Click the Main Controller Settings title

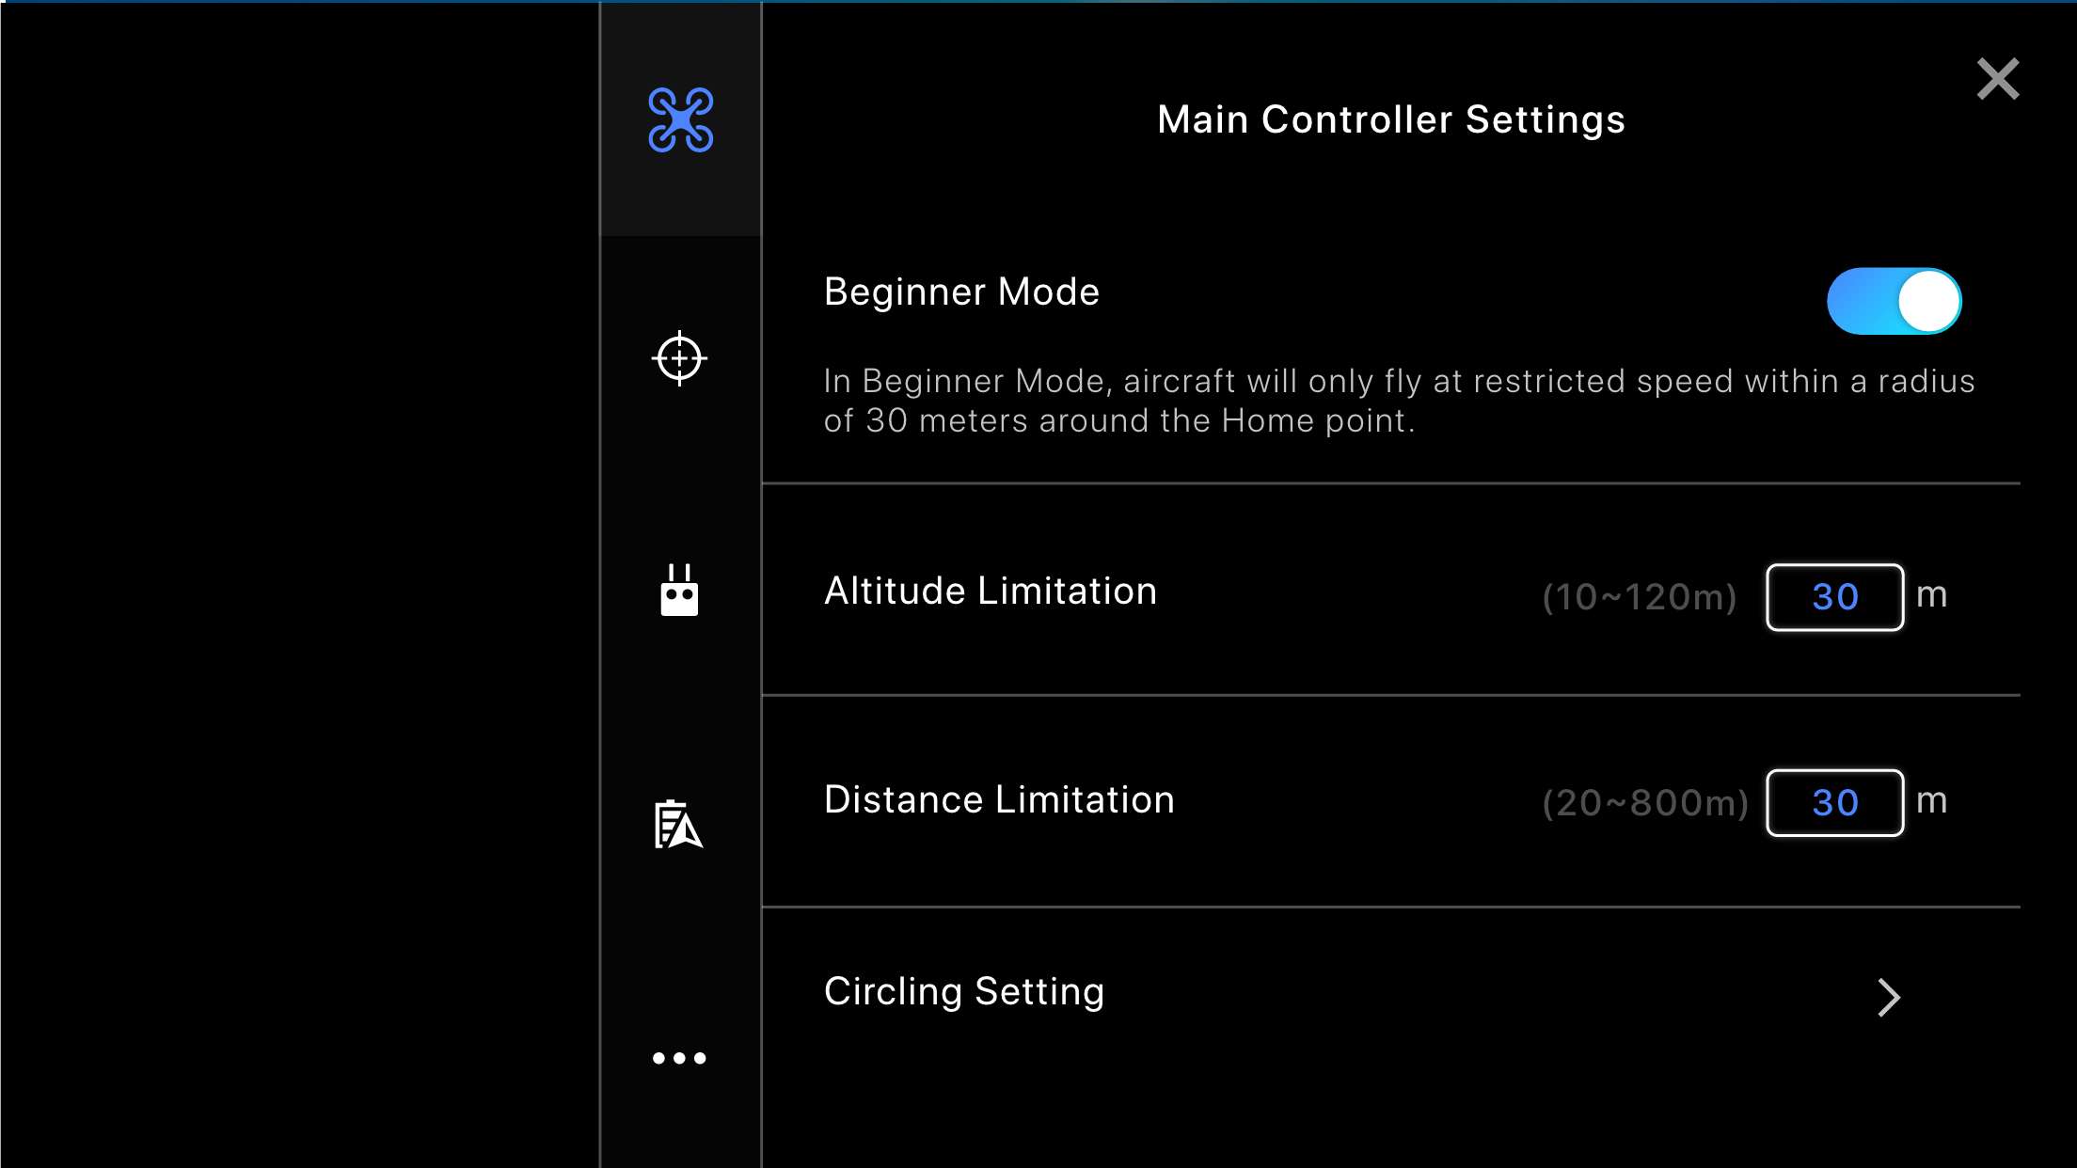pos(1391,119)
